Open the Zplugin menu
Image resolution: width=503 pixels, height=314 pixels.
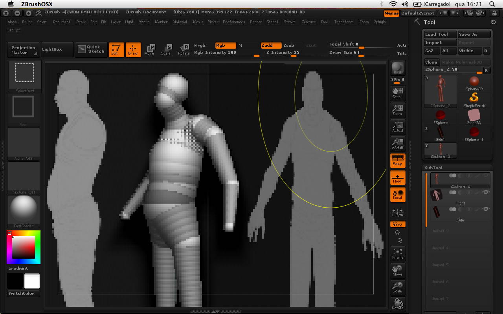[380, 22]
